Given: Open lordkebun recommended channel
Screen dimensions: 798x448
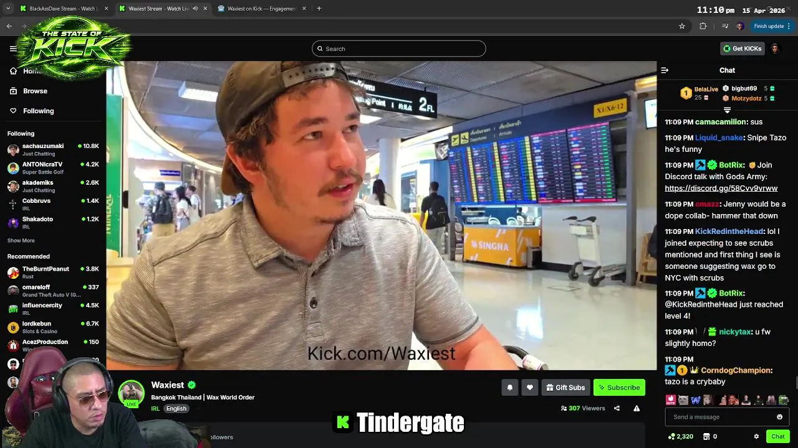Looking at the screenshot, I should [53, 327].
